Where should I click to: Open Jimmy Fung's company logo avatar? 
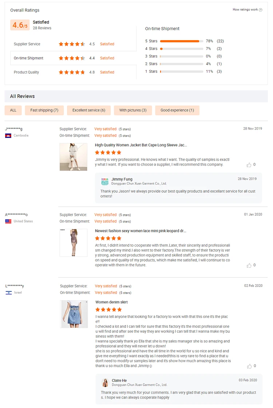pyautogui.click(x=105, y=181)
